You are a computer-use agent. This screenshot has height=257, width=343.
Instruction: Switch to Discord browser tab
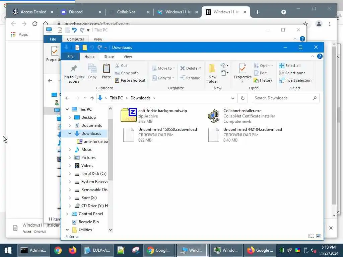point(81,12)
